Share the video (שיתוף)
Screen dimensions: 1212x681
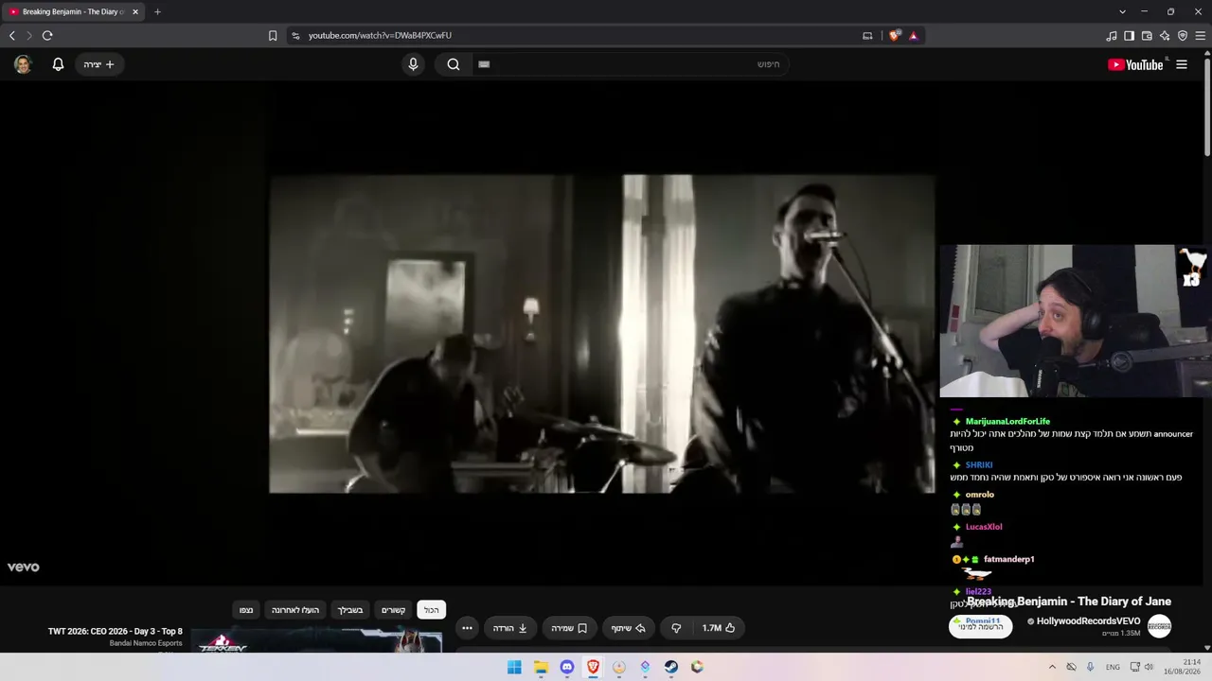[628, 628]
